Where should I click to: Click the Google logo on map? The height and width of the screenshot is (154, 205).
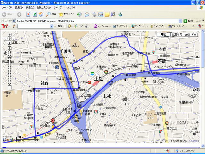coord(9,140)
